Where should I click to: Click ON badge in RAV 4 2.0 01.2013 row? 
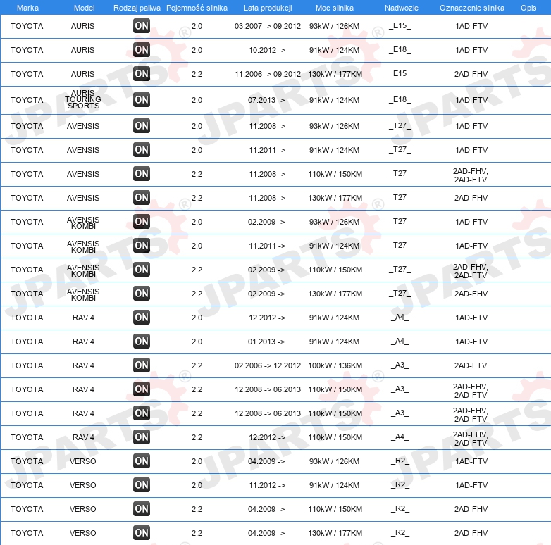click(x=142, y=341)
